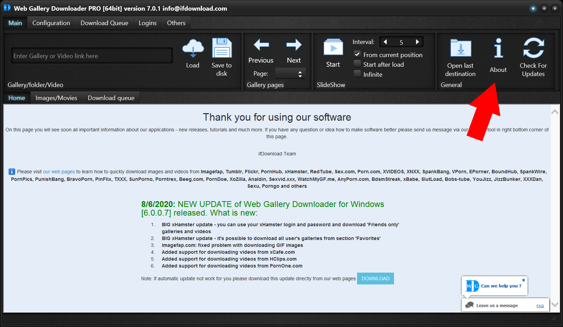Click the first title bar round button
Viewport: 563px width, 327px height.
[x=533, y=8]
